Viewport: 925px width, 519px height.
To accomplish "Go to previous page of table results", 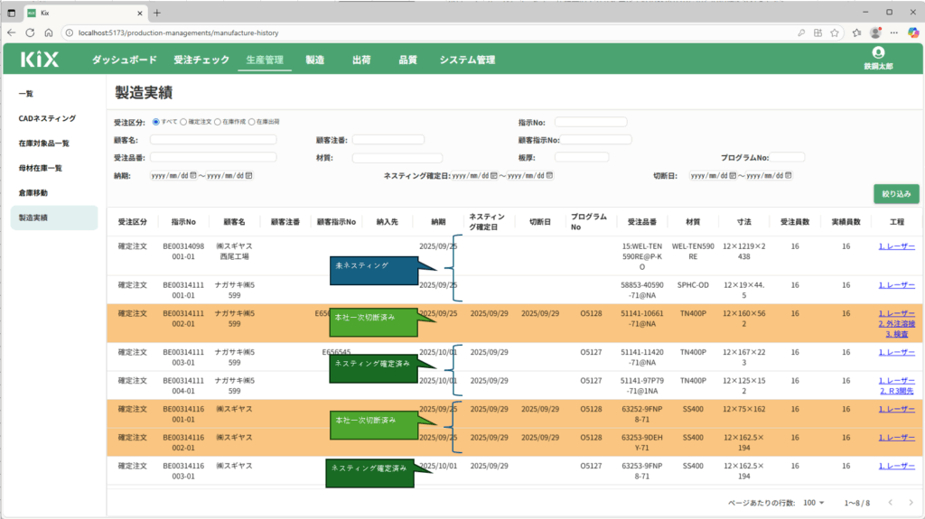I will point(889,502).
